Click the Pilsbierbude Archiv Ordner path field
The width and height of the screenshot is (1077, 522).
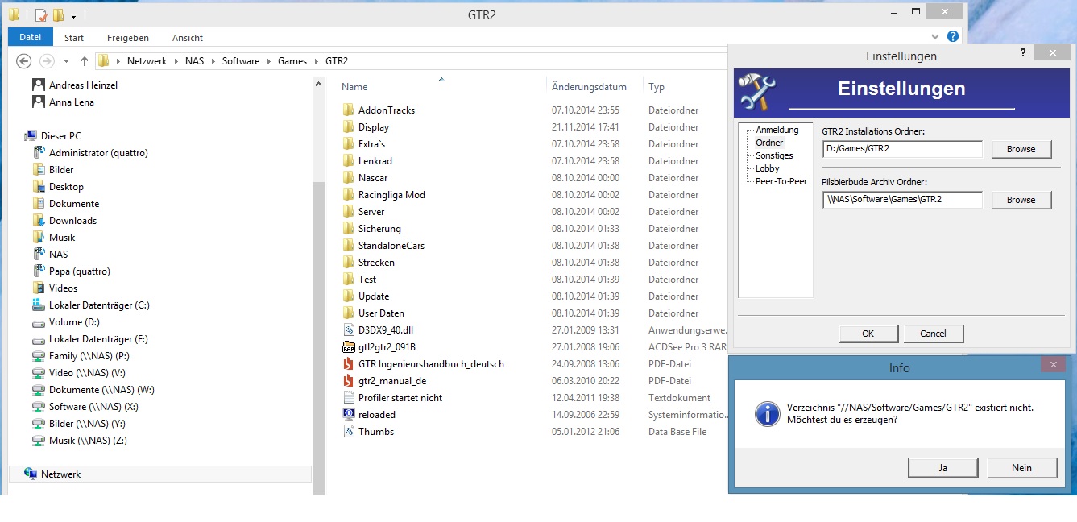pyautogui.click(x=901, y=200)
